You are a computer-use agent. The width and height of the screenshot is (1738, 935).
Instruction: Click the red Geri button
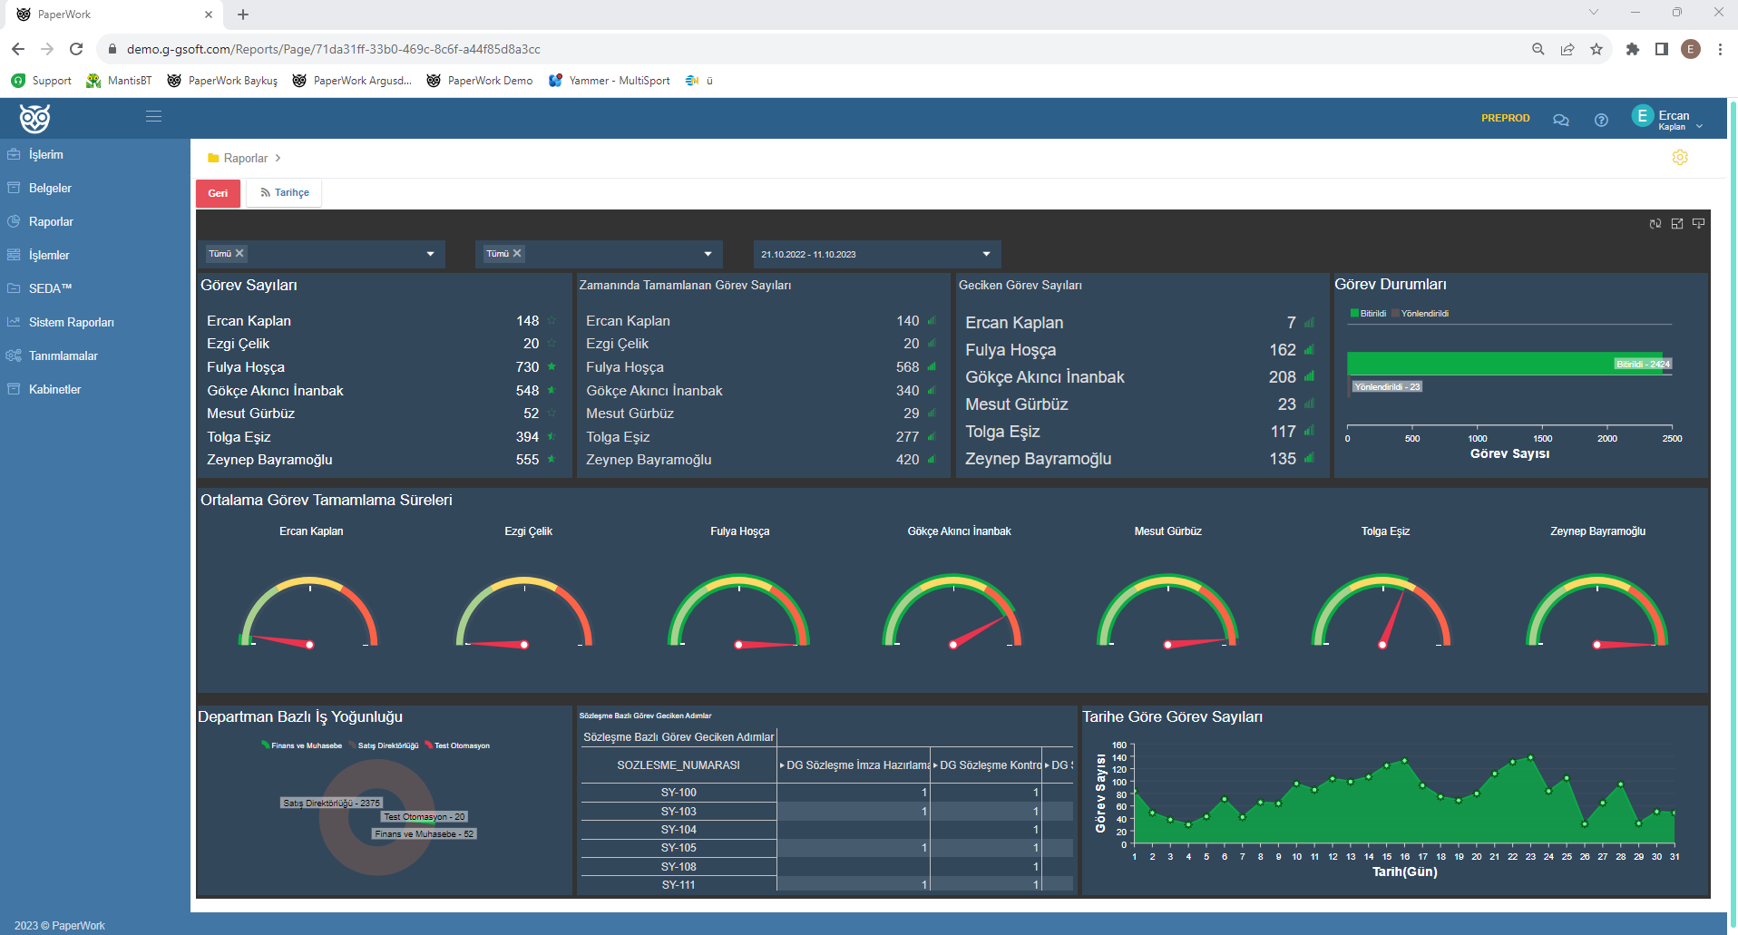[x=218, y=193]
